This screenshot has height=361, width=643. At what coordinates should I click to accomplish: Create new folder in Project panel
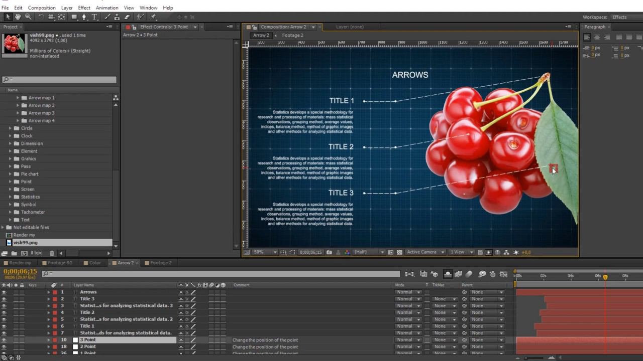point(15,253)
